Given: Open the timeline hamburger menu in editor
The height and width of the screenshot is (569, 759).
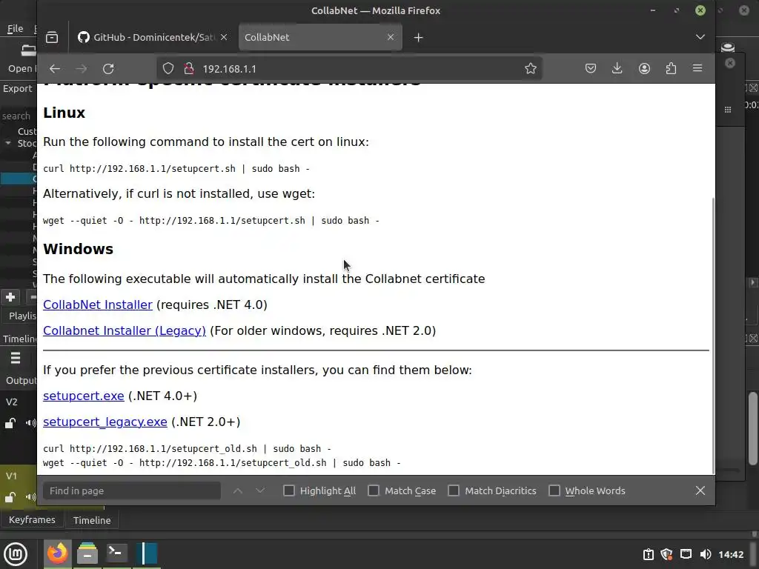Looking at the screenshot, I should pyautogui.click(x=16, y=358).
